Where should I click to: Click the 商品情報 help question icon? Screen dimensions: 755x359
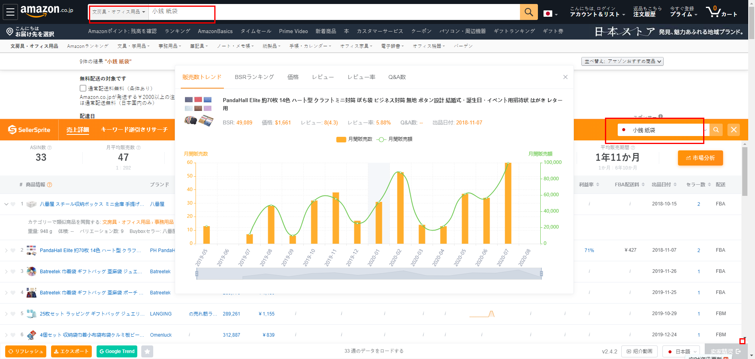[49, 185]
